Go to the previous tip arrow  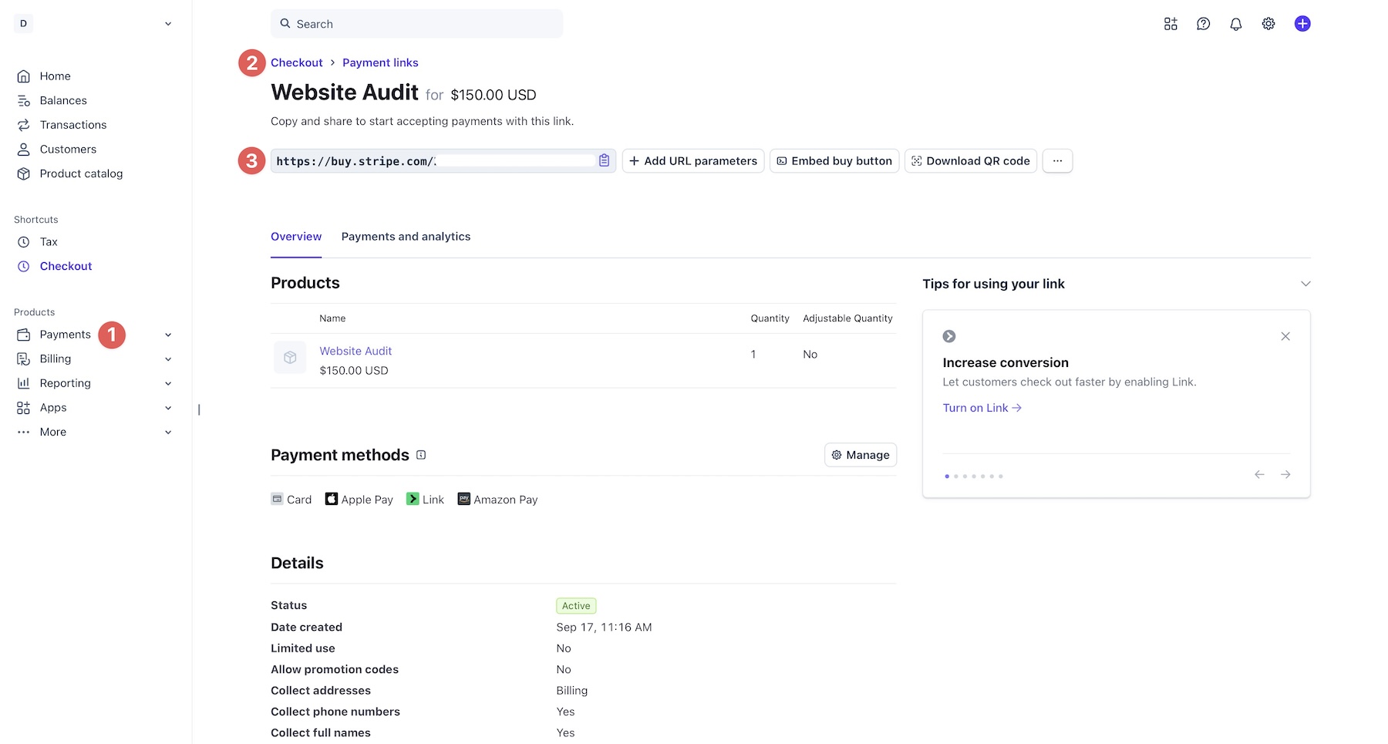[1259, 474]
